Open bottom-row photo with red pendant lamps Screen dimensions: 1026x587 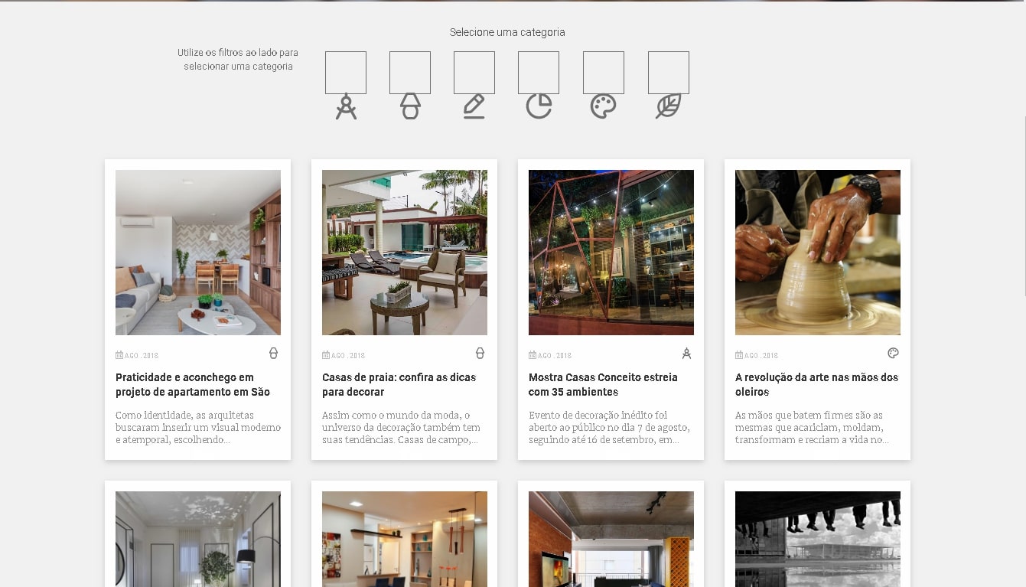click(405, 539)
